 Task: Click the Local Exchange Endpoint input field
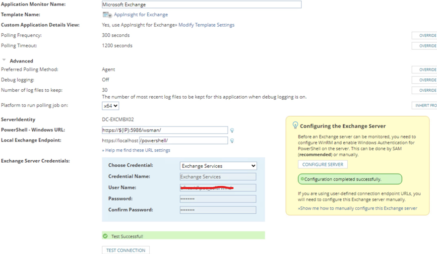point(184,140)
